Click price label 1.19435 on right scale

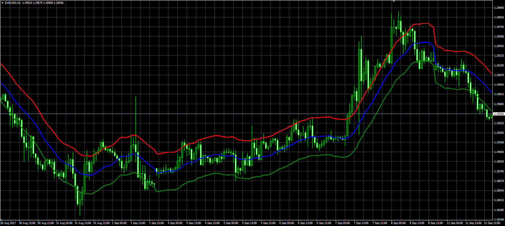(x=499, y=123)
